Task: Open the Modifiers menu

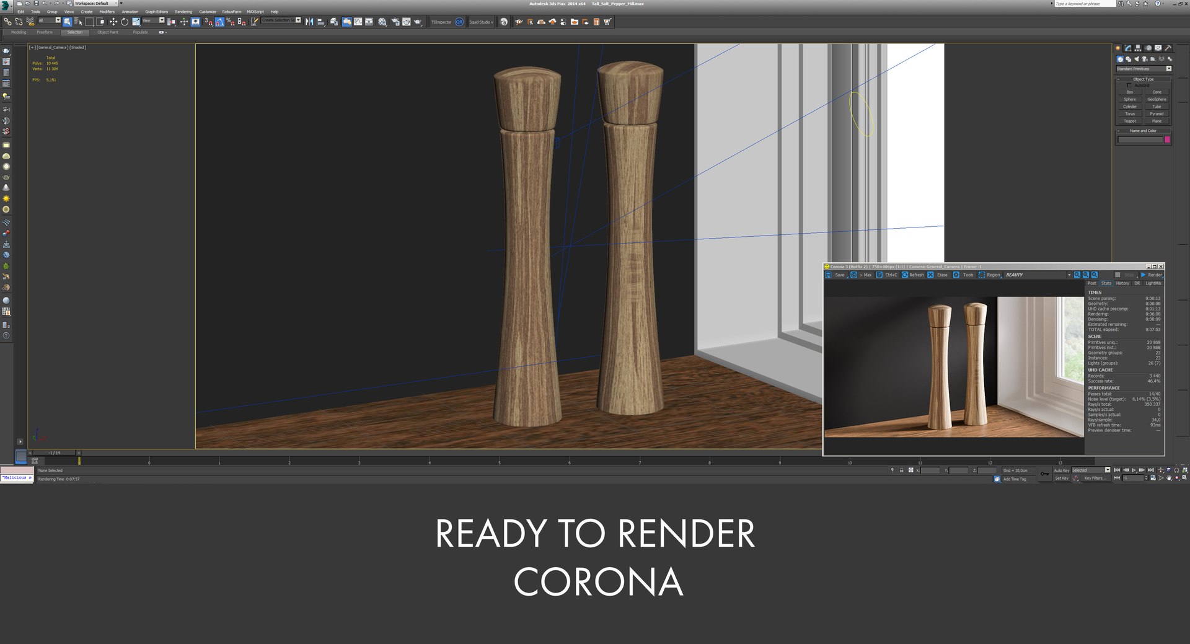Action: point(107,12)
